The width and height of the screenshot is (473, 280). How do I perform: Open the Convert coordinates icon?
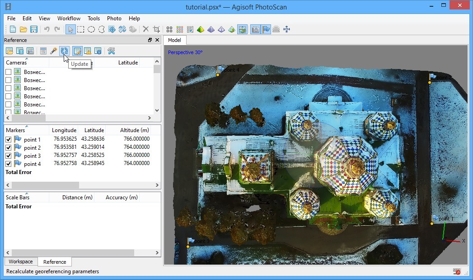click(x=43, y=51)
